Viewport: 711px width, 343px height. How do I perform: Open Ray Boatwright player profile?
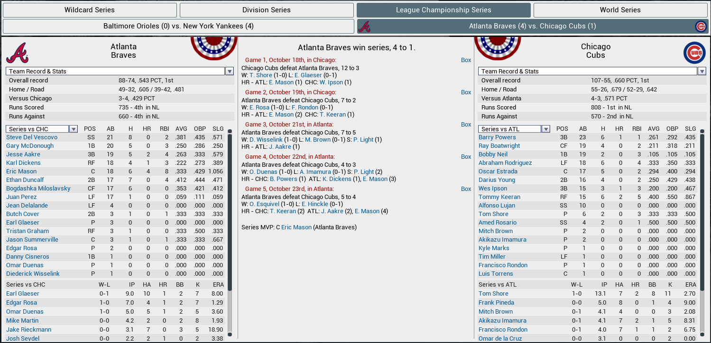(x=499, y=146)
